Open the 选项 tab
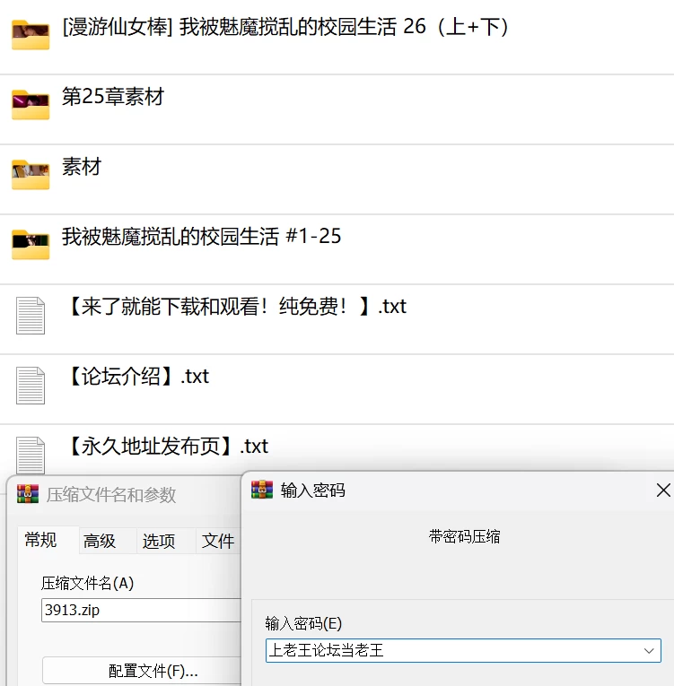Screen dimensions: 674x686 click(x=159, y=542)
